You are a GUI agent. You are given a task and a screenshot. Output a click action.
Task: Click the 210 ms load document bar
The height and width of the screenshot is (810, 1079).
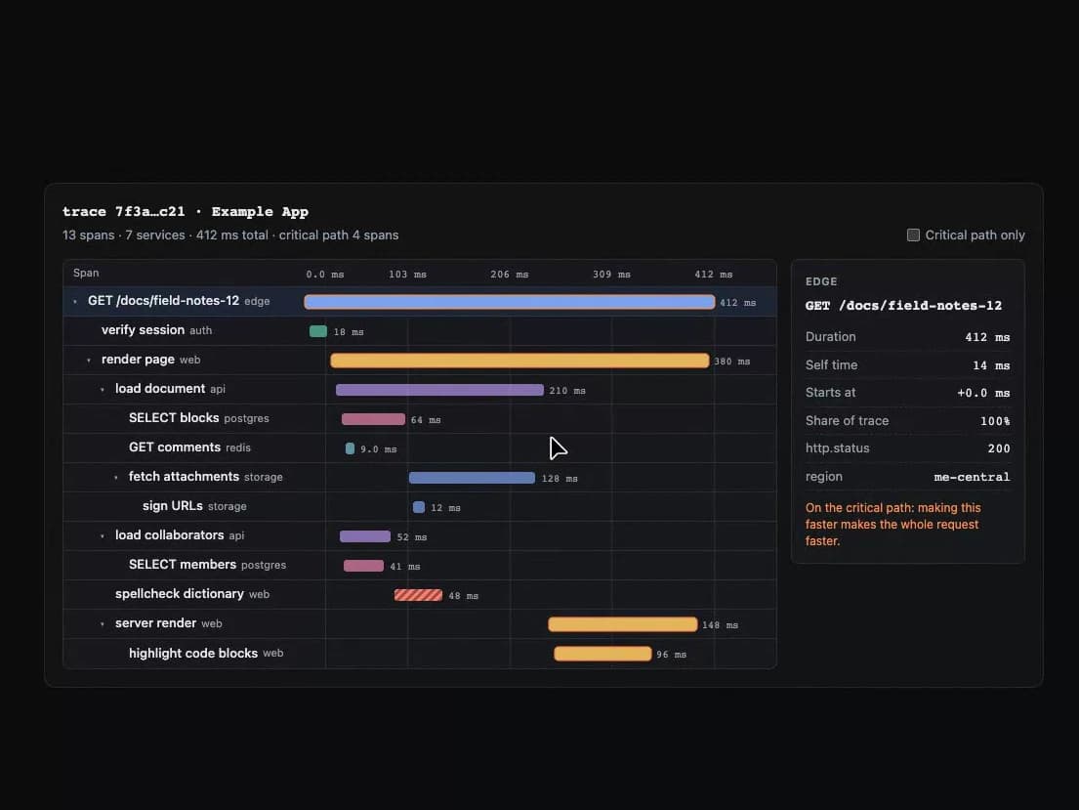click(439, 390)
